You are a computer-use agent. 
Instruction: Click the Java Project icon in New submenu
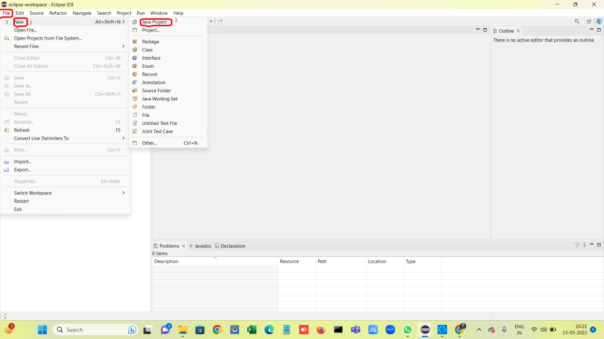pyautogui.click(x=134, y=22)
